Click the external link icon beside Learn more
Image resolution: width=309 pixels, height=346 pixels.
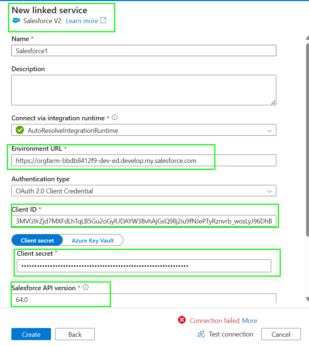coord(103,20)
